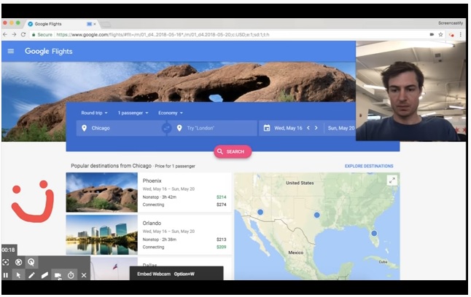Select the eraser tool in recording toolbar
Image resolution: width=471 pixels, height=297 pixels.
[x=44, y=275]
